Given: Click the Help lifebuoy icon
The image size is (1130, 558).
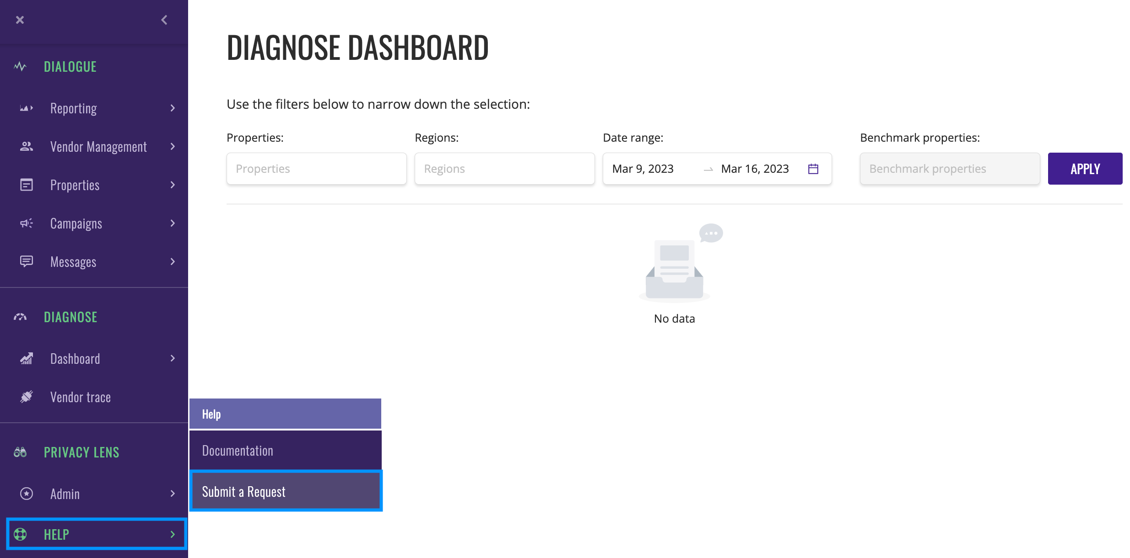Looking at the screenshot, I should (x=20, y=534).
